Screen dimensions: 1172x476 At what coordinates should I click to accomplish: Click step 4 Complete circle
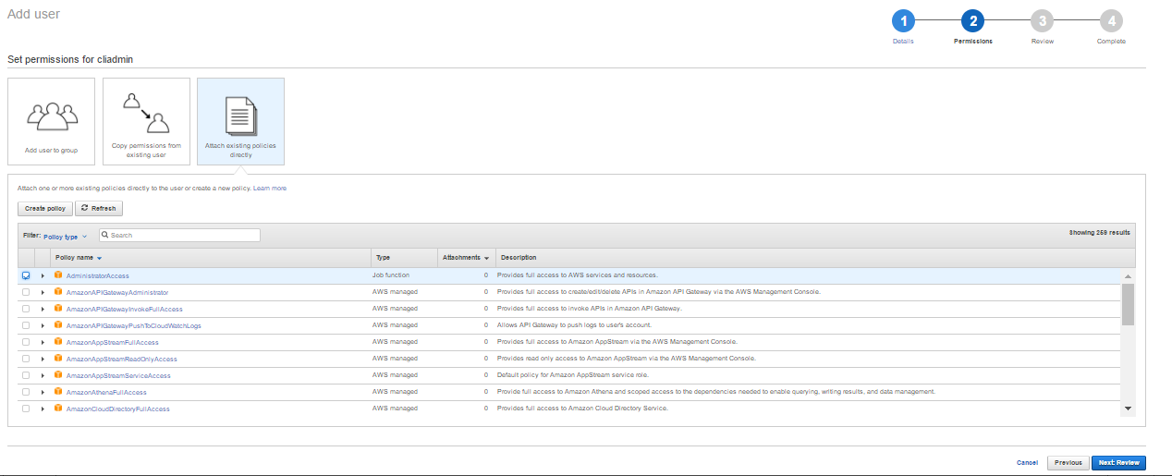click(x=1111, y=22)
